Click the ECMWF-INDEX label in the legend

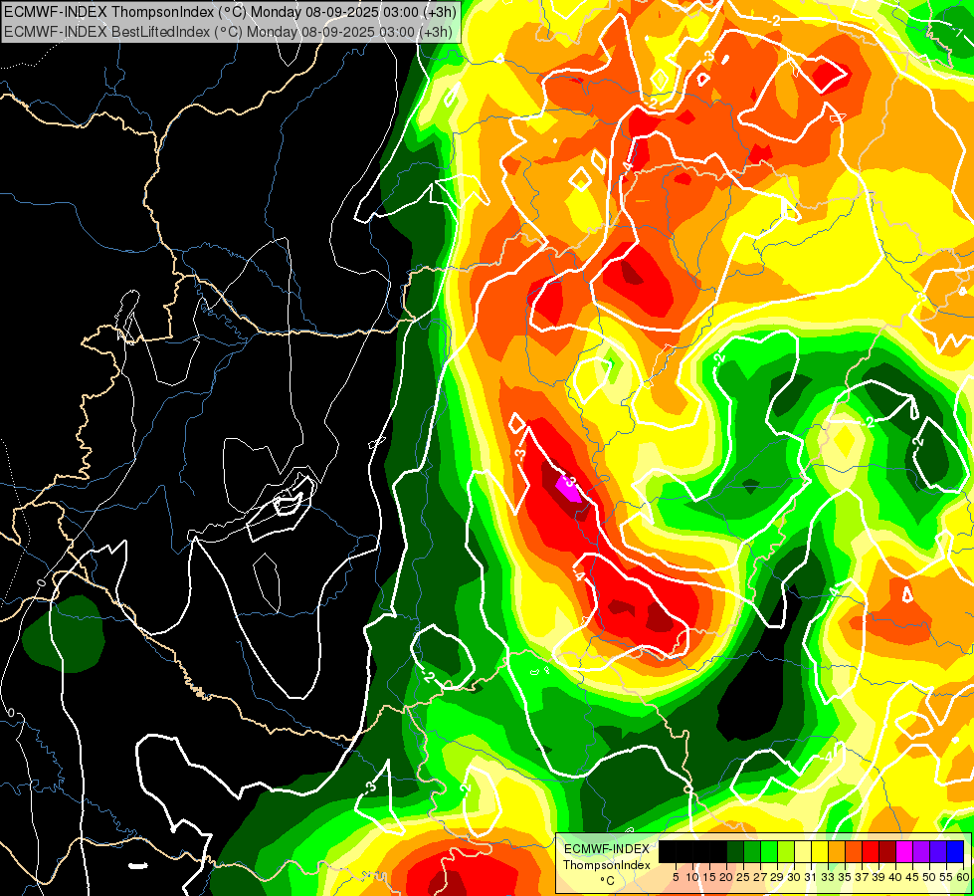click(607, 849)
